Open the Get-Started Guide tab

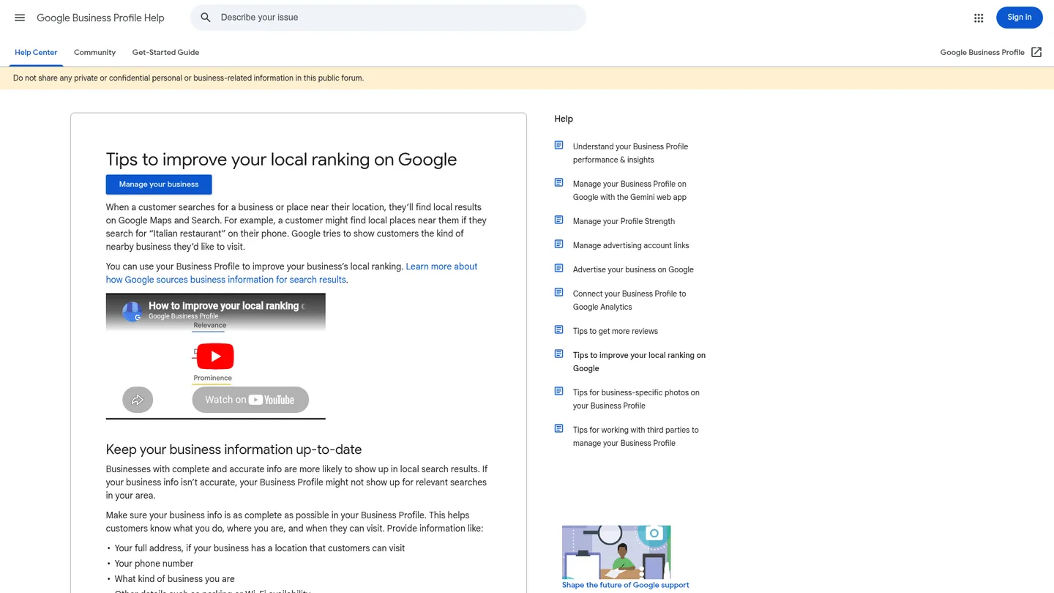pos(165,53)
